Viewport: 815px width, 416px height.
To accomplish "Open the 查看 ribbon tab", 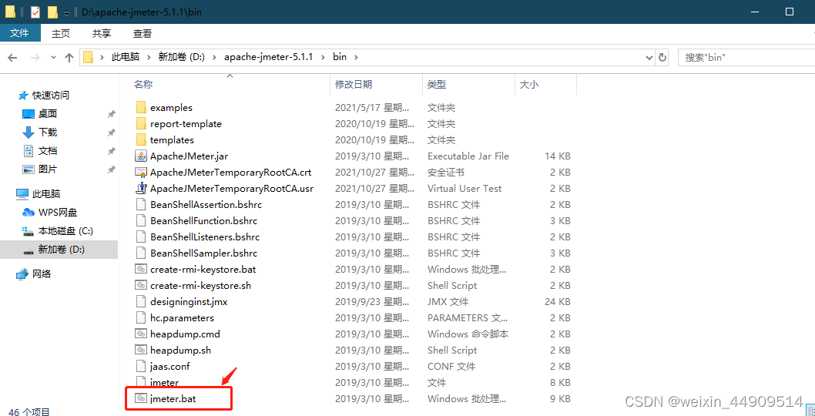I will pos(143,33).
